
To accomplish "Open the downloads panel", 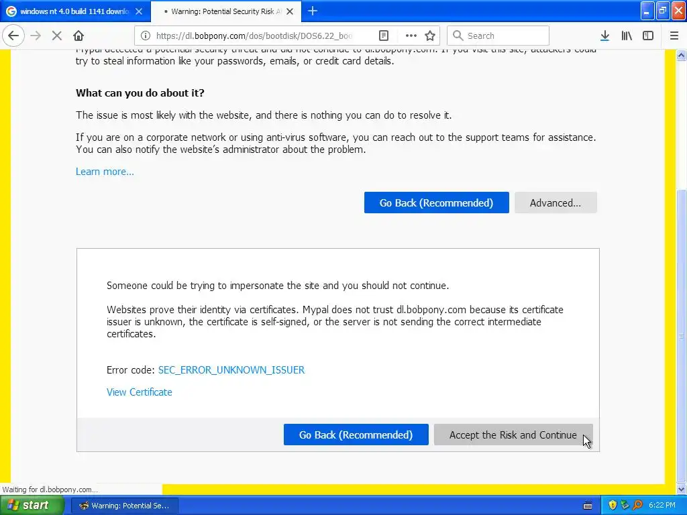I will point(604,36).
